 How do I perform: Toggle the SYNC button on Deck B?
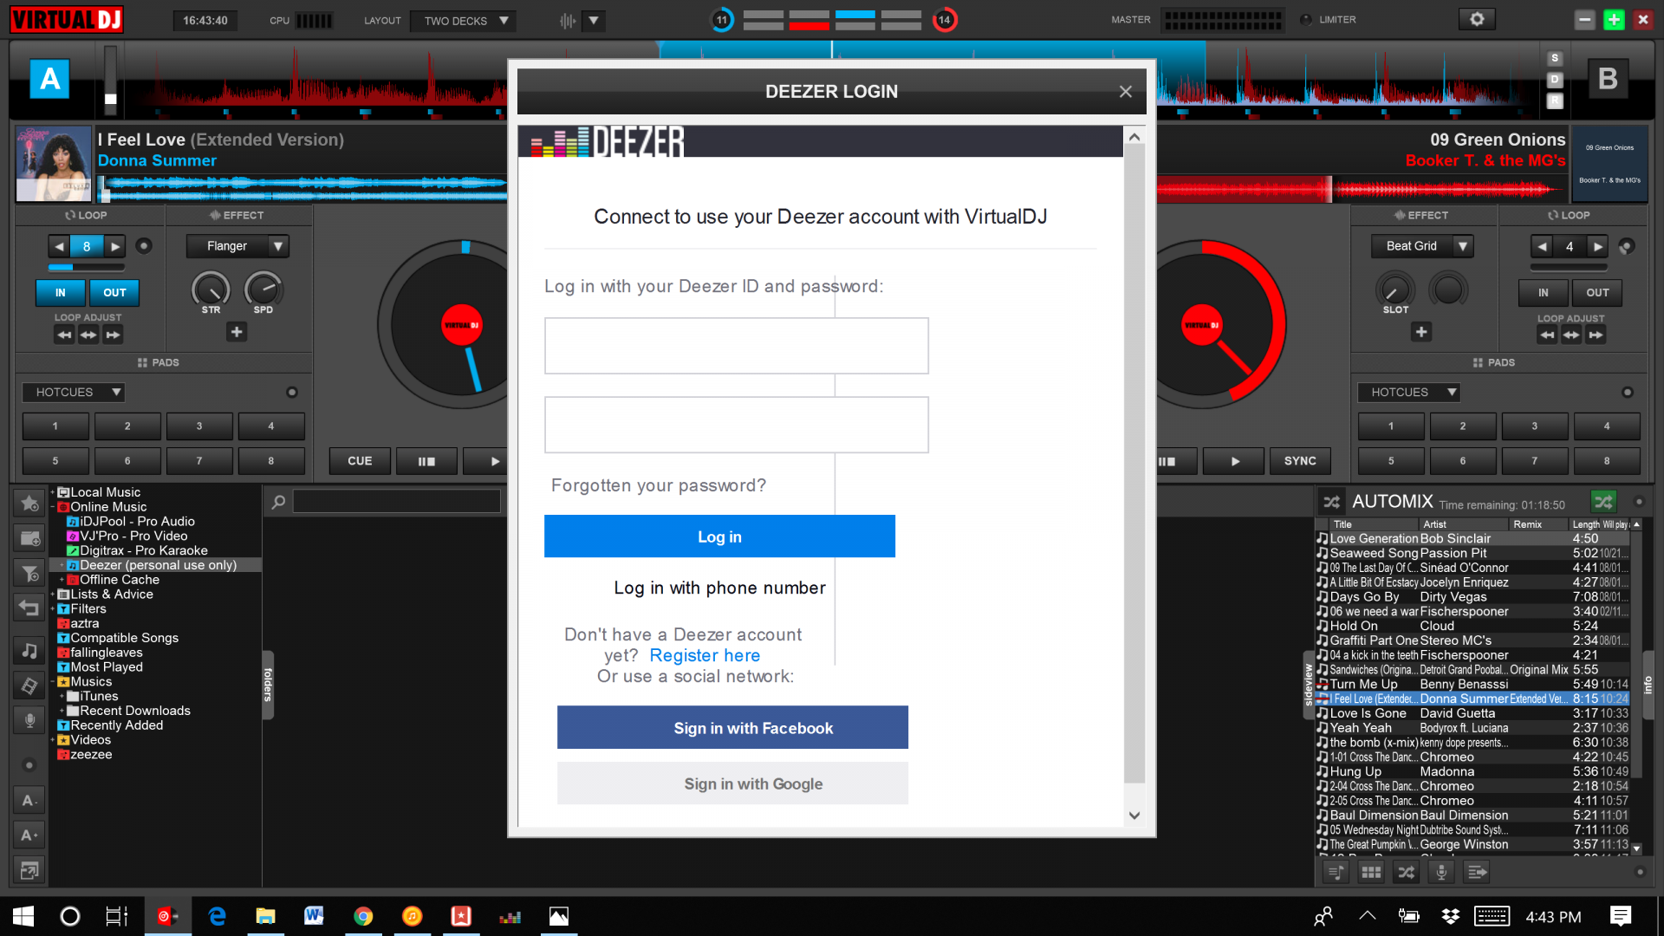[1301, 460]
